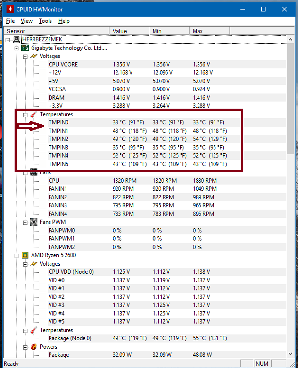Collapse the Gigabyte Voltages section
The width and height of the screenshot is (298, 368).
(x=25, y=57)
